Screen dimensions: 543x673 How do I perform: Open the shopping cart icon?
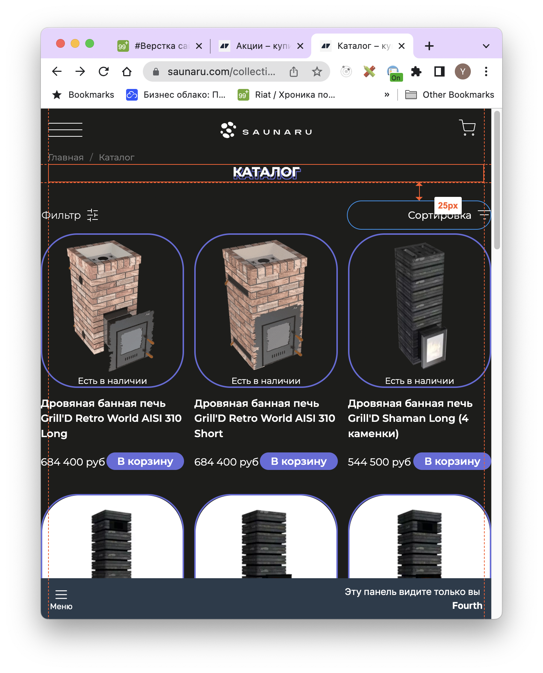[x=467, y=128]
